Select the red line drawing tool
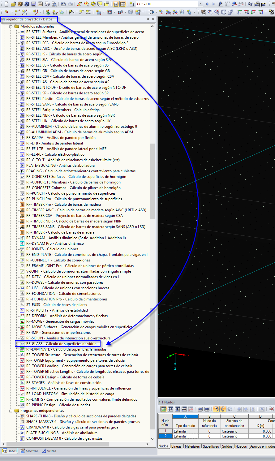This screenshot has height=461, width=275. point(17,12)
